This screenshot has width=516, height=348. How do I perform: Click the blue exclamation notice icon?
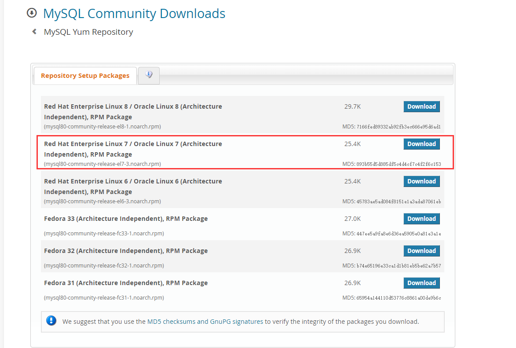tap(51, 320)
